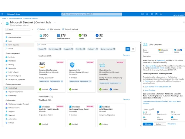185x139 pixels.
Task: Open Azure Functions link in description
Action: pyautogui.click(x=150, y=90)
